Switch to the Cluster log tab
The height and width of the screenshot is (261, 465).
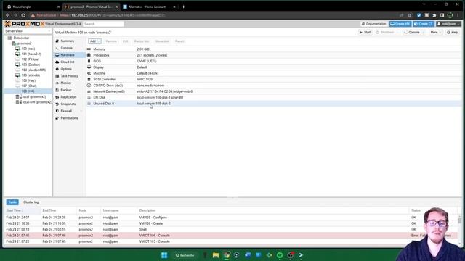tap(31, 202)
